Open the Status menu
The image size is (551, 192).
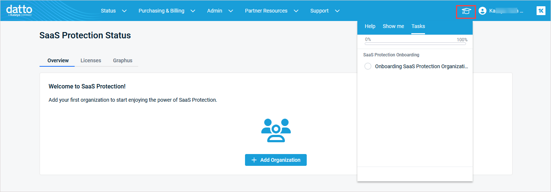point(108,11)
